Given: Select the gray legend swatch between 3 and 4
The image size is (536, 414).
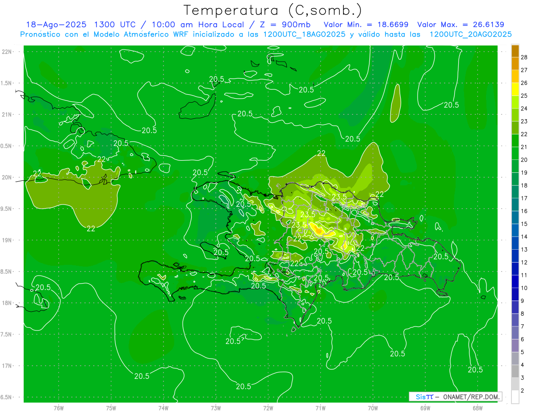Looking at the screenshot, I should pyautogui.click(x=515, y=372).
